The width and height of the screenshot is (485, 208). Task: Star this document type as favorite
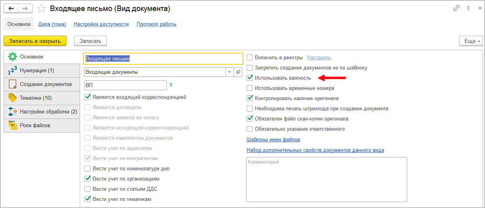(x=40, y=8)
